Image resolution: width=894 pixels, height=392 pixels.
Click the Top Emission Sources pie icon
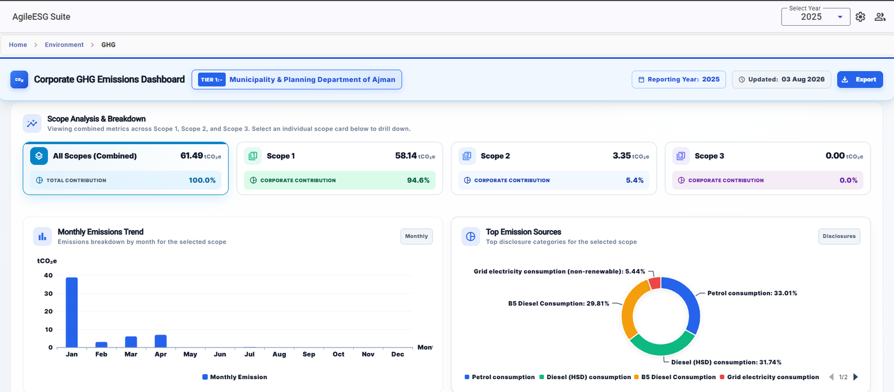point(470,237)
